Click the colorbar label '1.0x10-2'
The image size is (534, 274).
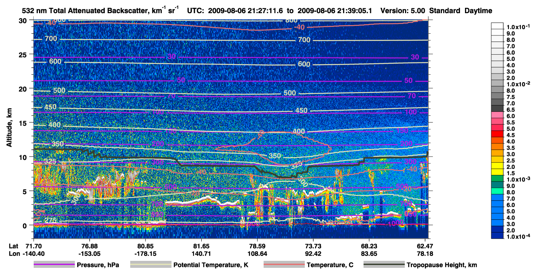[x=518, y=84]
